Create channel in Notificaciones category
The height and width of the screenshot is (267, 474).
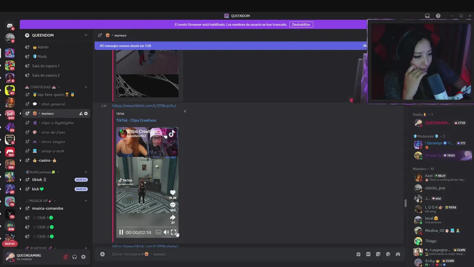(x=86, y=172)
